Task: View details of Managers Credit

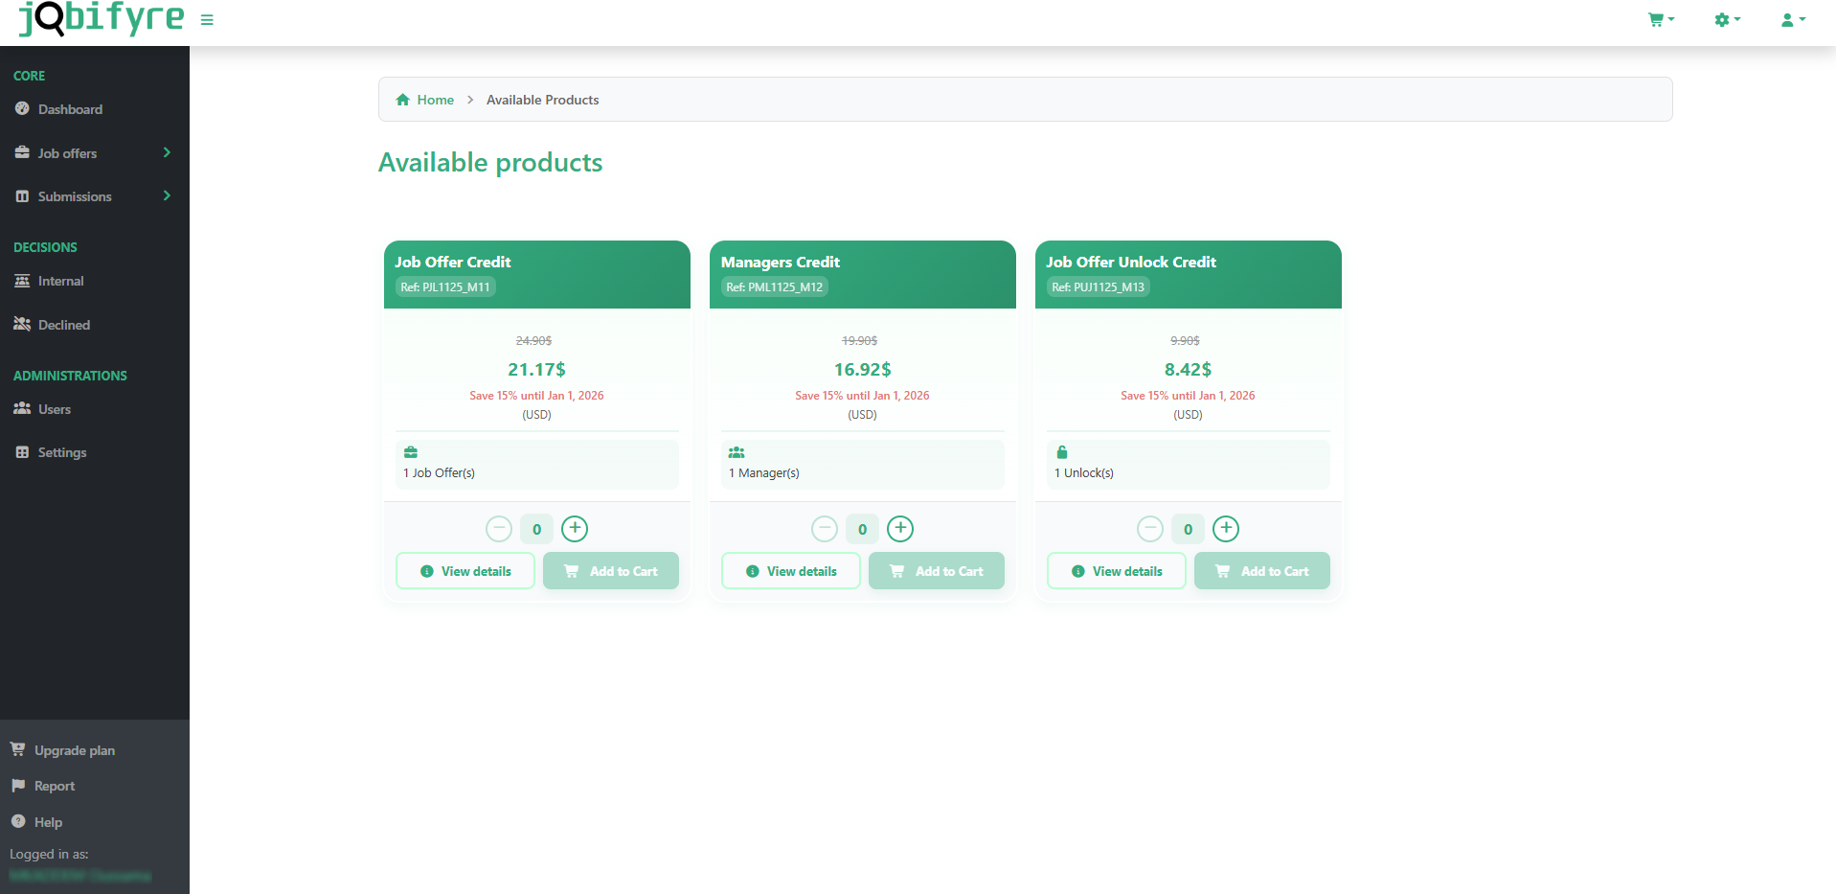Action: 790,570
